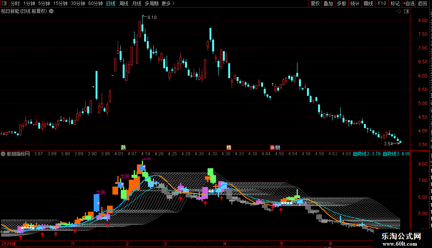Open the dropdown circle before 股朋指标网

point(3,154)
